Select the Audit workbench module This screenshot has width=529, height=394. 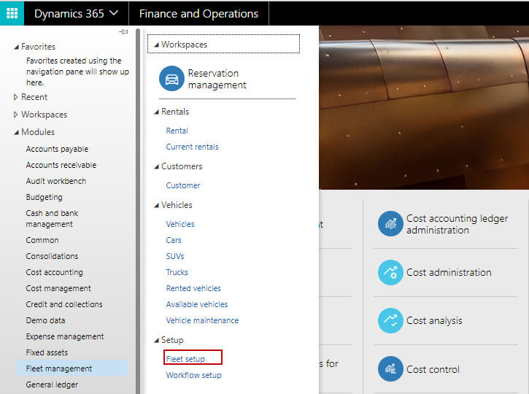(x=56, y=181)
